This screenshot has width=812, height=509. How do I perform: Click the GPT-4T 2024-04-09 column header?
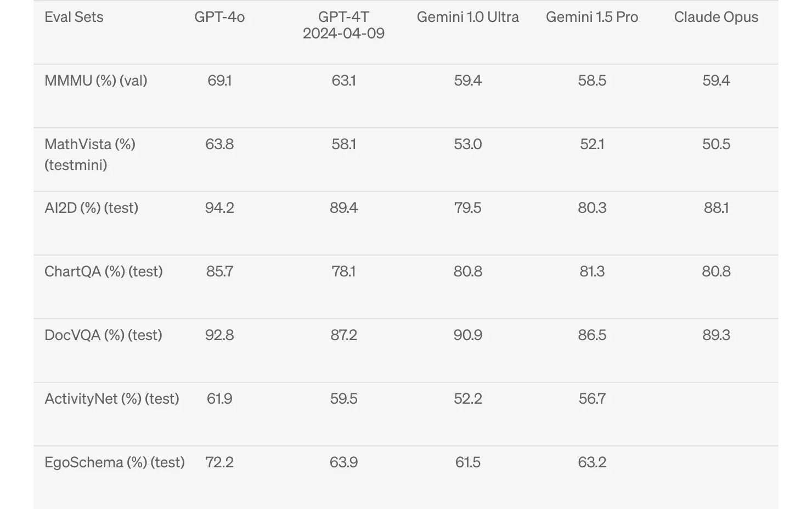(343, 25)
